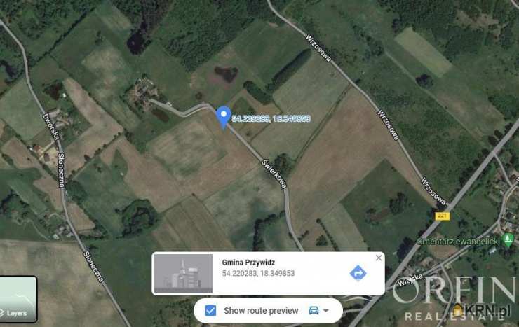Click the ORFIN Real Estate watermark
This screenshot has height=327, width=519.
click(x=455, y=299)
